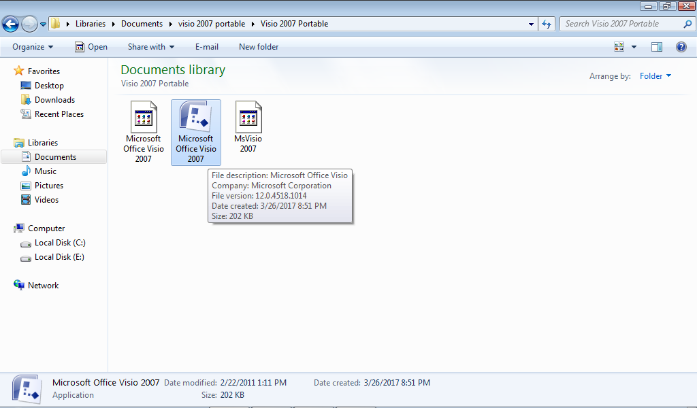Open address bar previous locations dropdown
Viewport: 697px width, 408px height.
pos(531,24)
